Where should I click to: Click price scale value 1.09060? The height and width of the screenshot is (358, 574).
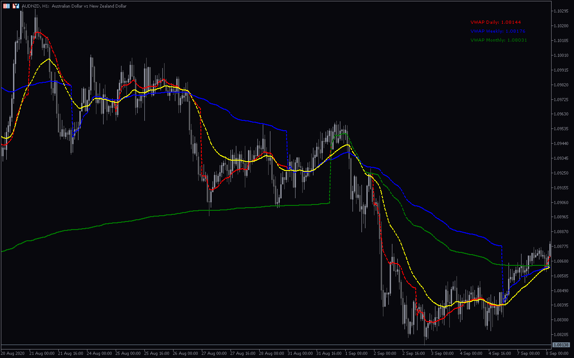click(x=562, y=203)
